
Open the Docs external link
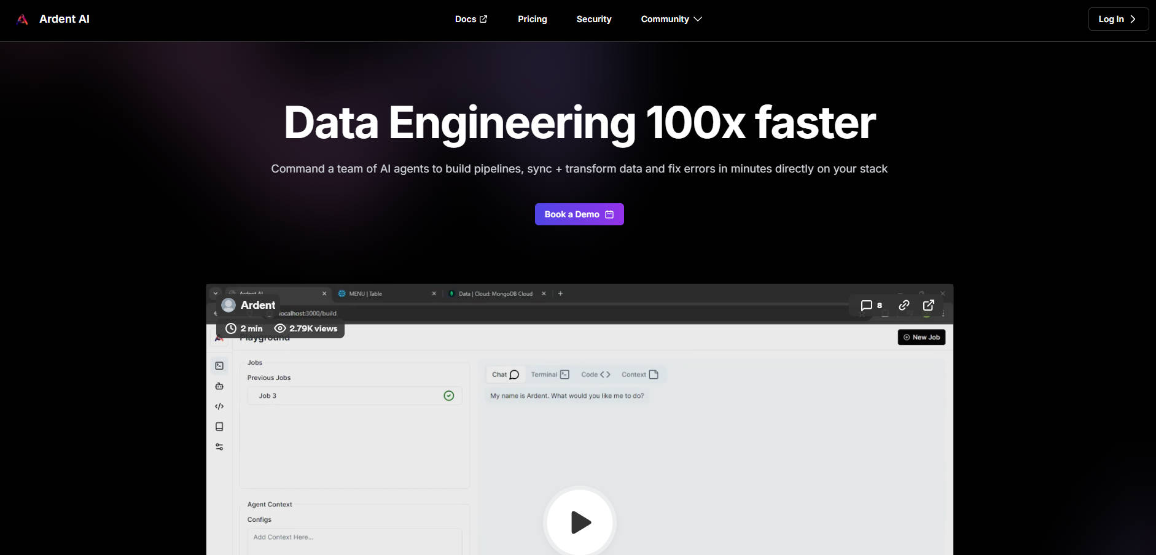(471, 19)
